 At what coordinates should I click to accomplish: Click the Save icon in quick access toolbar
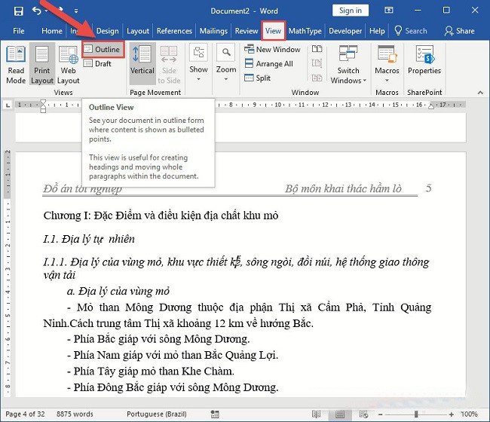click(18, 11)
